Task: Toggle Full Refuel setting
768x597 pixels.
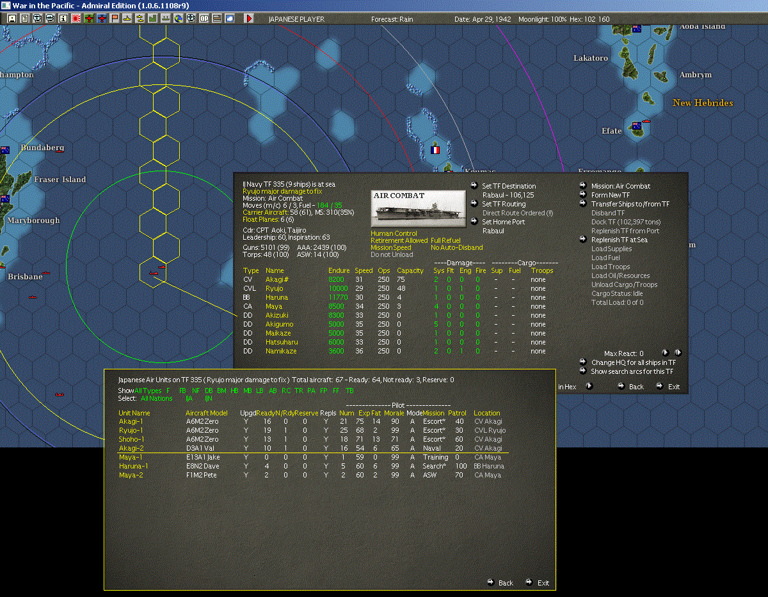Action: (x=445, y=240)
